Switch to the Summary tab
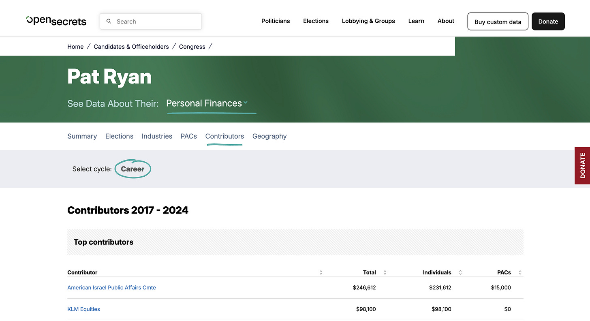The width and height of the screenshot is (590, 321). tap(82, 136)
